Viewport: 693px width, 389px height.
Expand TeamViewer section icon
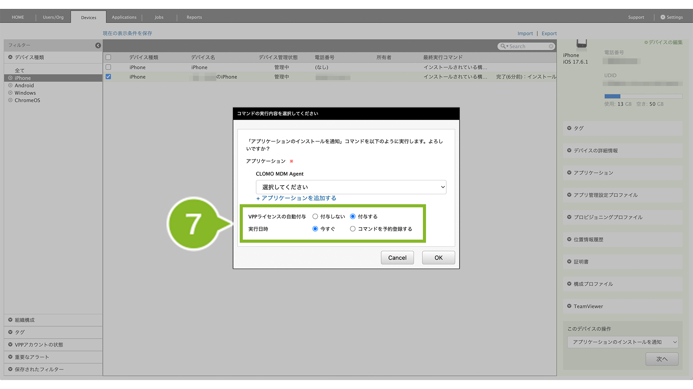pyautogui.click(x=569, y=306)
